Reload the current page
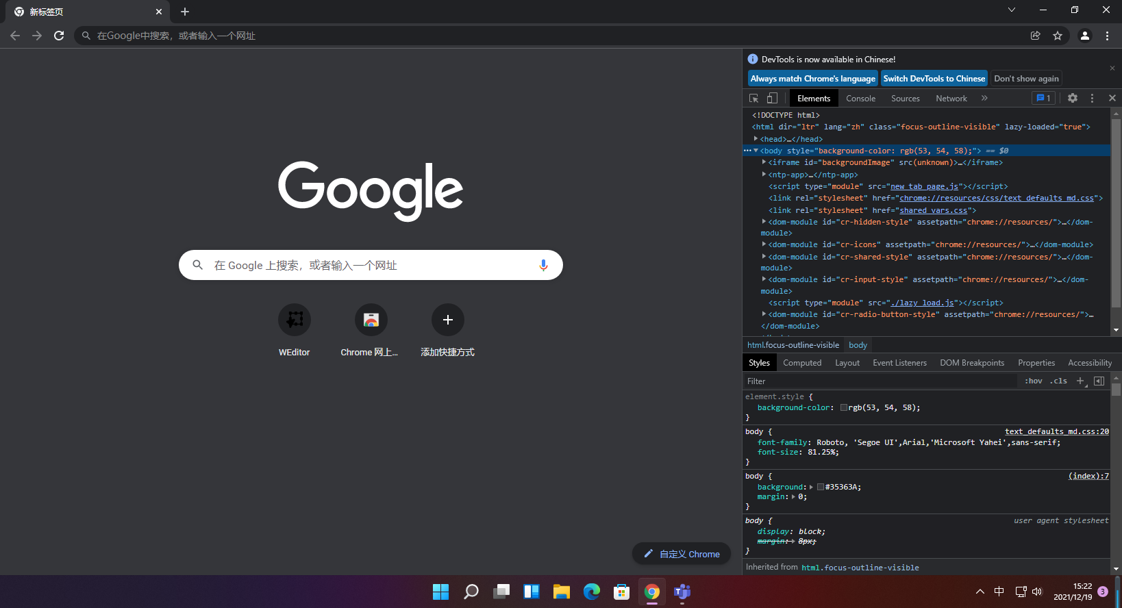 pyautogui.click(x=59, y=36)
